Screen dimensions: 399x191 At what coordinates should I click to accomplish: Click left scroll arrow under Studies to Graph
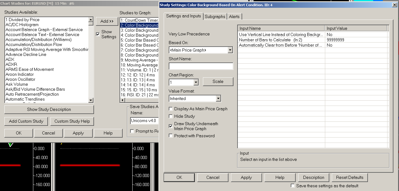coord(122,100)
